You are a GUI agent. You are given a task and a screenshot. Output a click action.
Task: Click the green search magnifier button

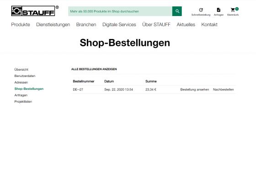tap(177, 11)
